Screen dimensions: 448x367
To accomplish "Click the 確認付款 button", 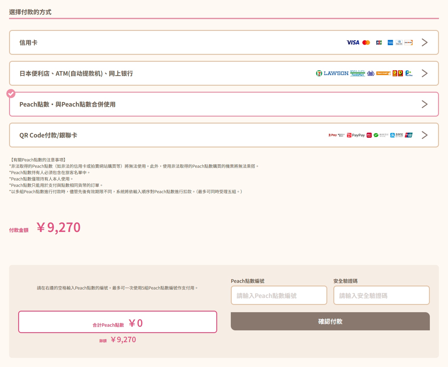I will (330, 321).
